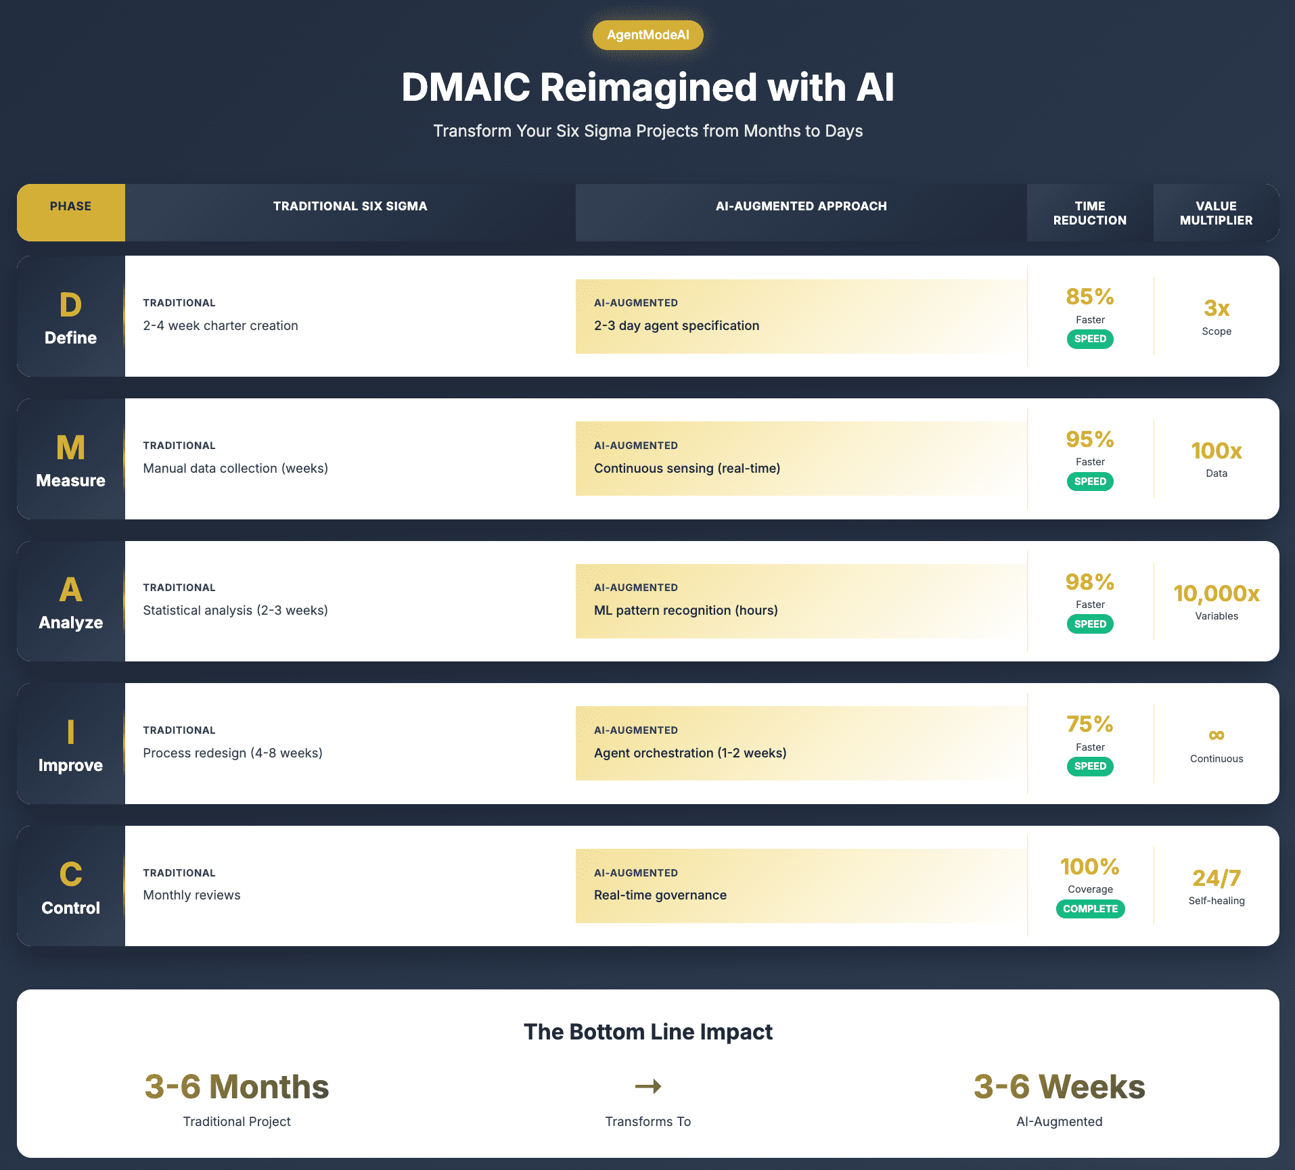Viewport: 1295px width, 1170px height.
Task: Click Continuous sensing (real-time) text
Action: (687, 468)
